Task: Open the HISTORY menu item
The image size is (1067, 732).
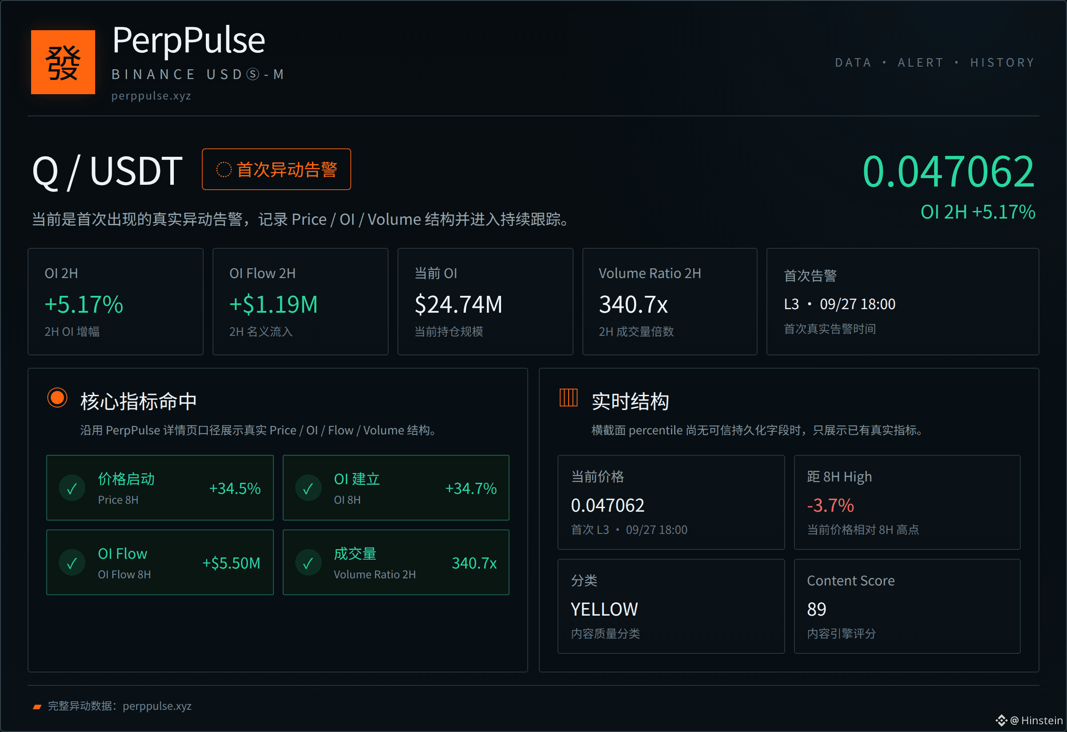Action: tap(1002, 62)
